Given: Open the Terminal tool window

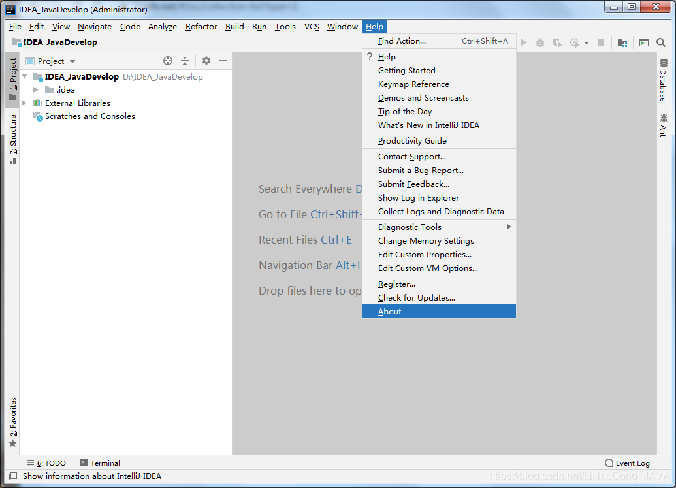Looking at the screenshot, I should click(100, 463).
